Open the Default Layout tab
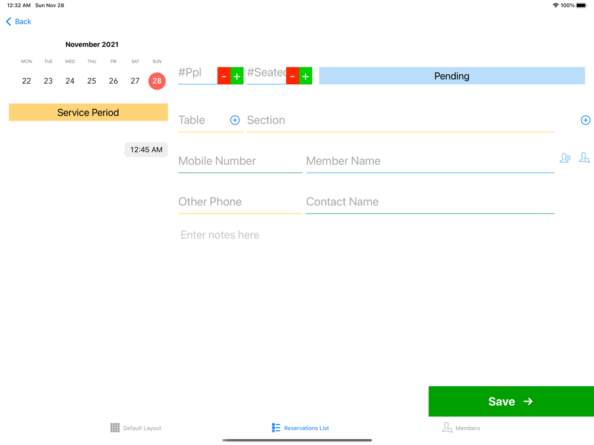The image size is (594, 445). [135, 428]
